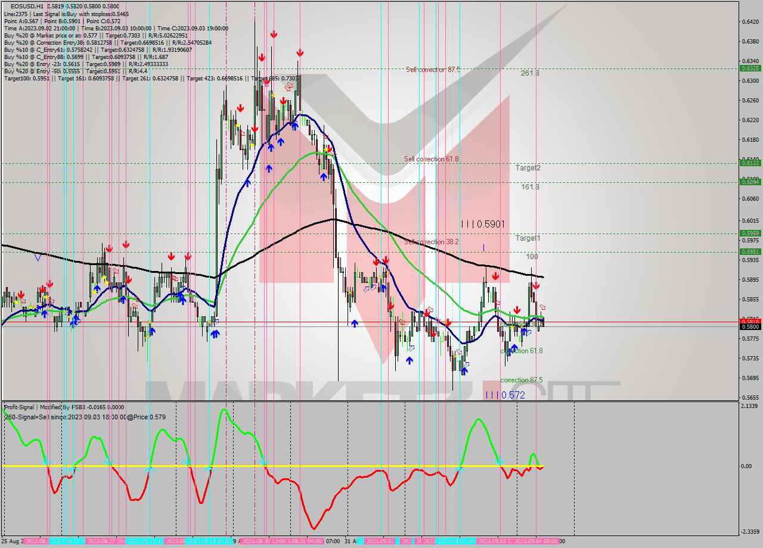Select the 'Buy %20 @ Correction Entry38' line
The width and height of the screenshot is (763, 548).
point(107,42)
